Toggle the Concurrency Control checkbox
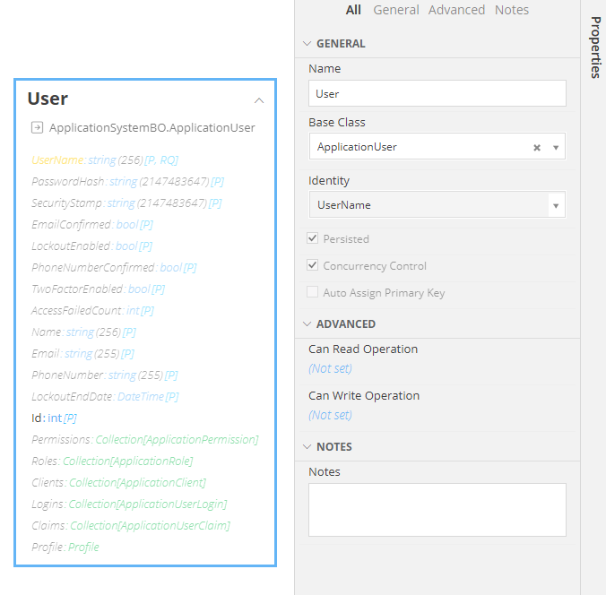The image size is (606, 595). click(313, 266)
